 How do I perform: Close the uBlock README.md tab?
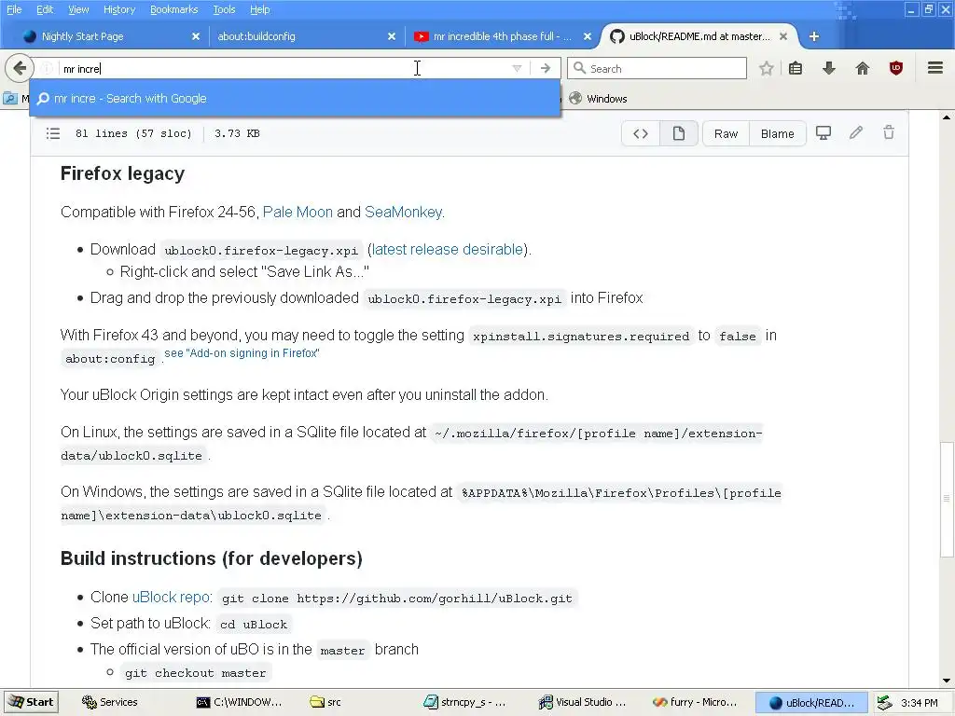[783, 36]
